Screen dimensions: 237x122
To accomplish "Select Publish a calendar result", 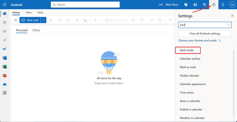I will (191, 110).
